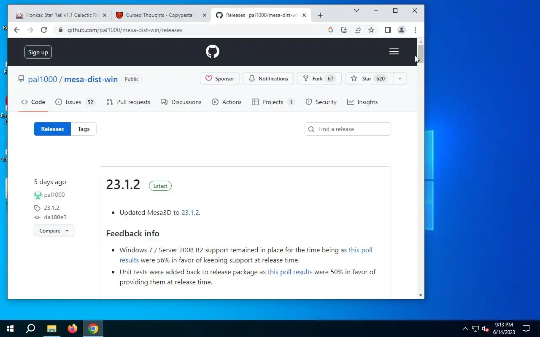
Task: Click the Sign up button
Action: pyautogui.click(x=38, y=52)
